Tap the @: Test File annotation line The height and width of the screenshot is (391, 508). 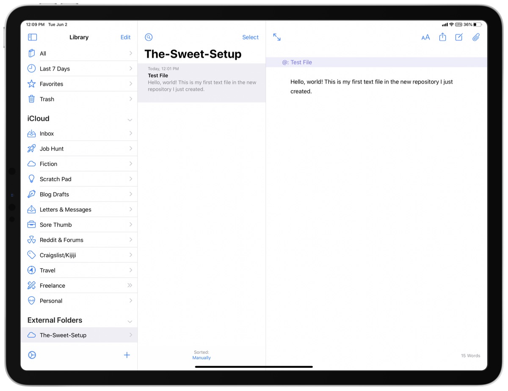(x=376, y=62)
